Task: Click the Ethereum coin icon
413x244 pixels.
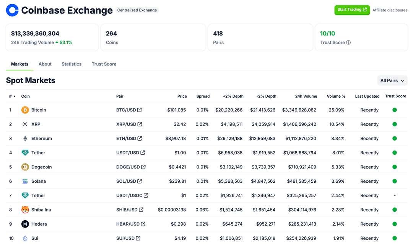Action: coord(25,138)
